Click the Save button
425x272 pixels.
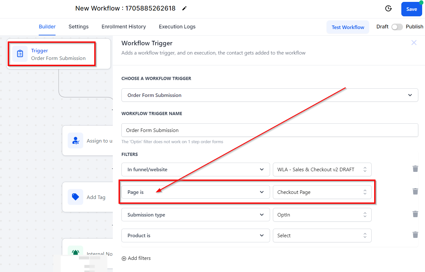[x=411, y=9]
